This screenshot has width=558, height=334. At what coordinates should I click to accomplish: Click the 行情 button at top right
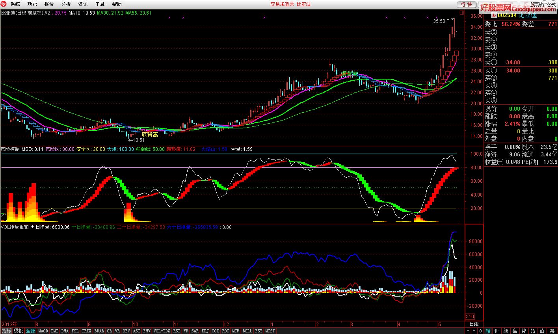click(x=467, y=5)
